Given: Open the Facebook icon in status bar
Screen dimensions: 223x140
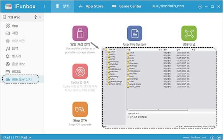Looking at the screenshot, I should [x=212, y=137].
